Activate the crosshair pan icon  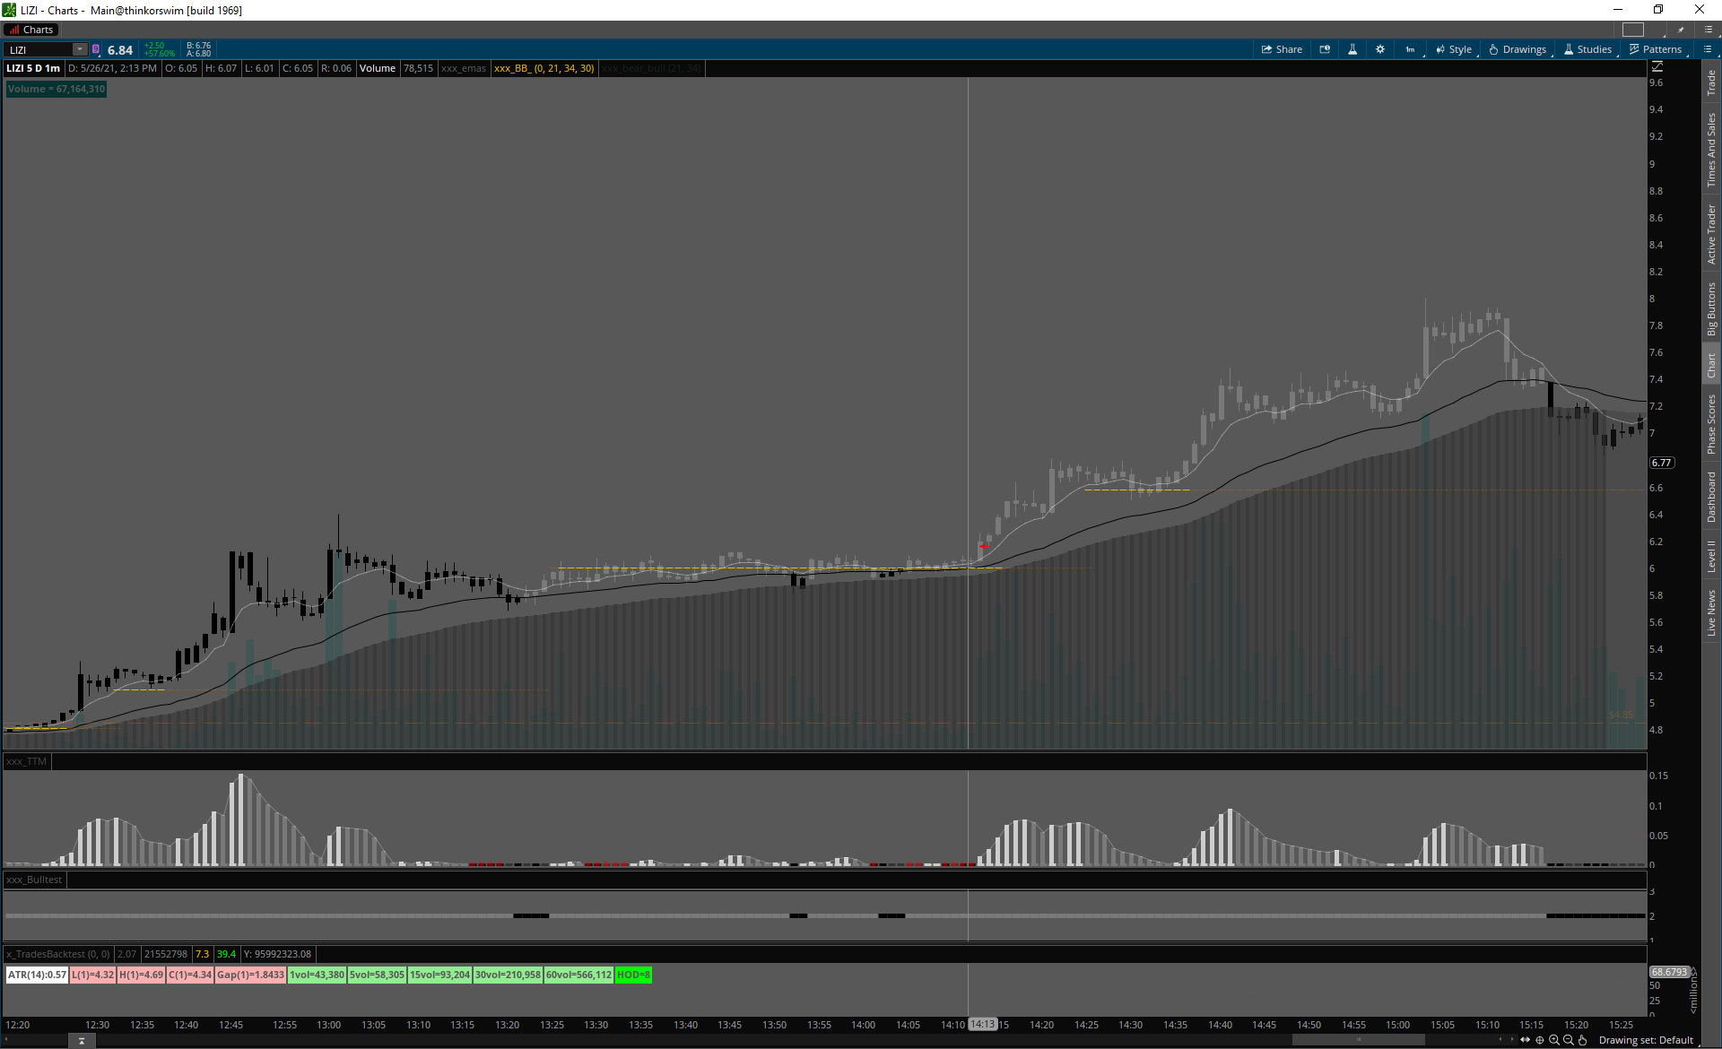pyautogui.click(x=1540, y=1040)
